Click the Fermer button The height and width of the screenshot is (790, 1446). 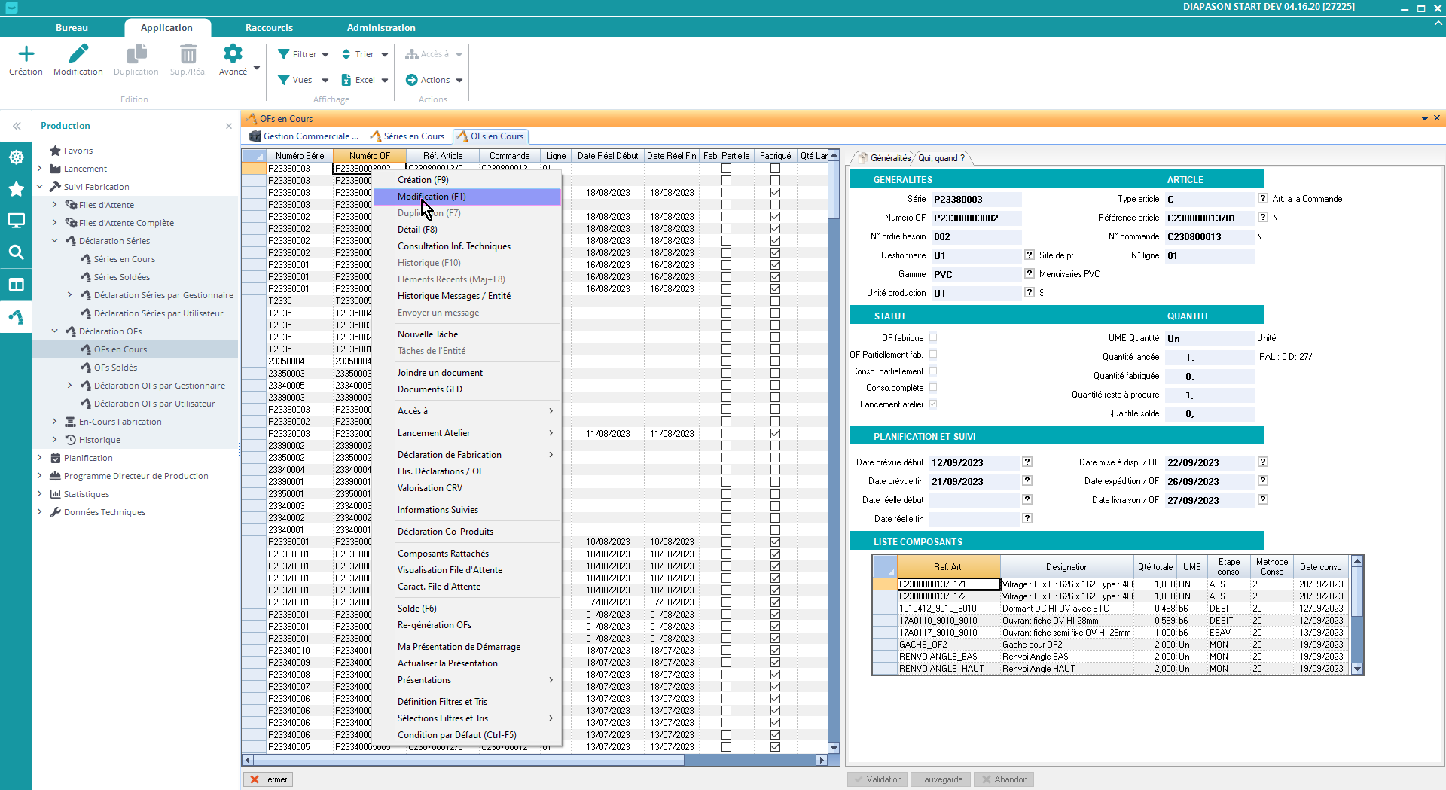tap(268, 779)
